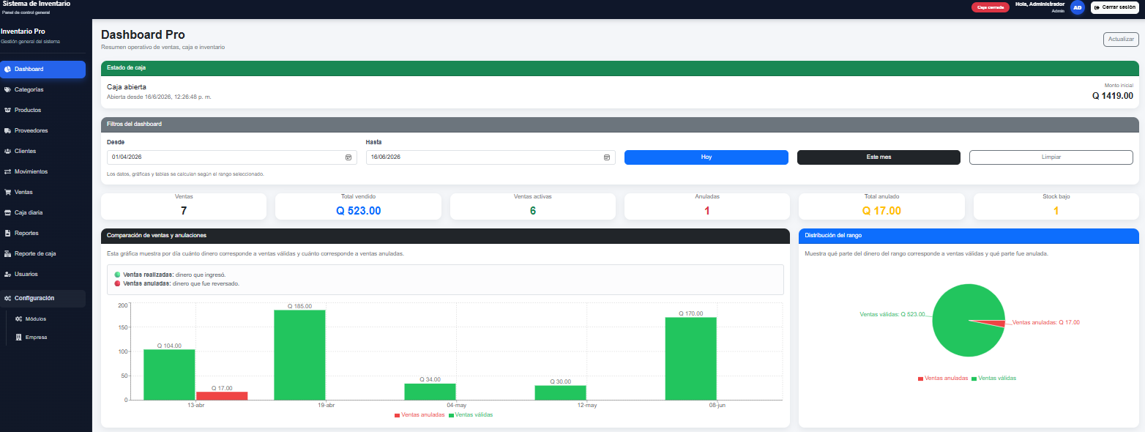The height and width of the screenshot is (432, 1145).
Task: Apply the Este mes filter
Action: pos(879,157)
